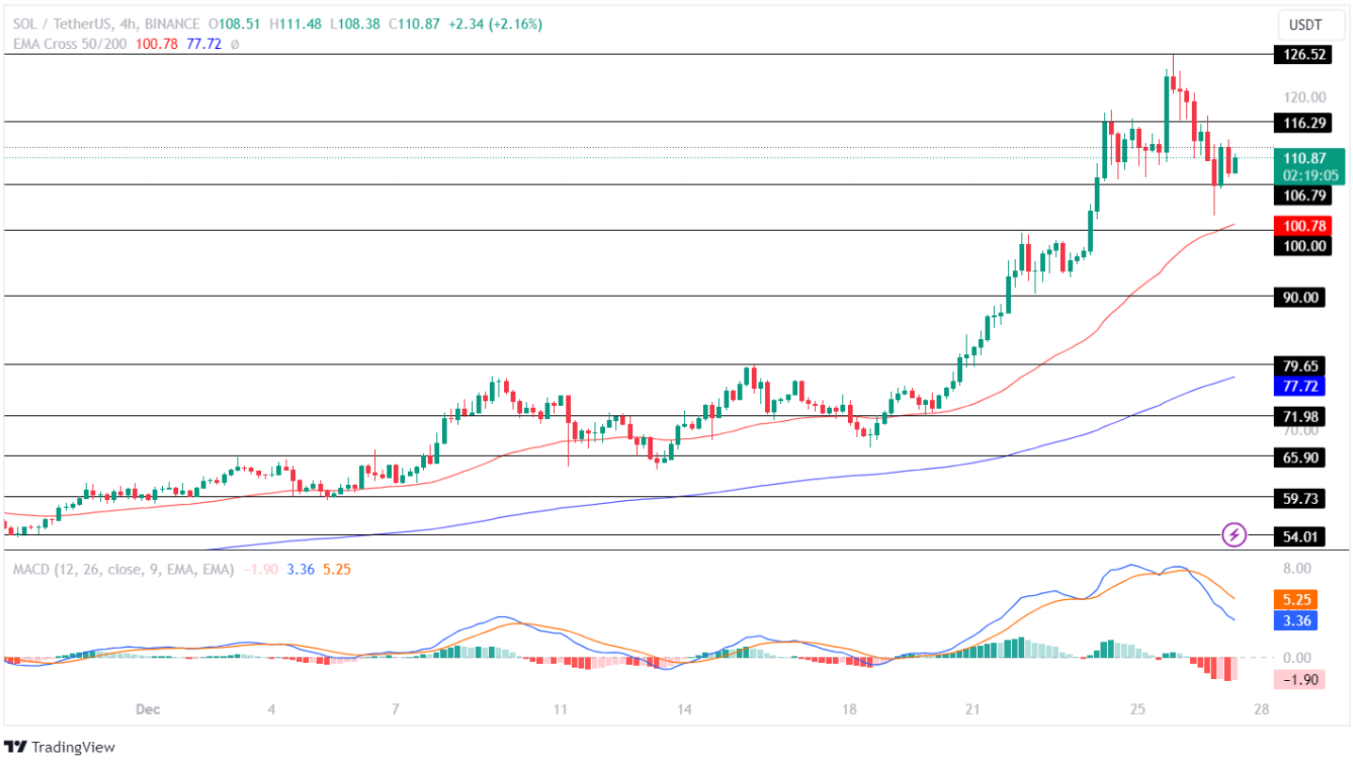Click the blue 77.72 value in the EMA Cross legend
This screenshot has width=1353, height=760.
click(204, 44)
